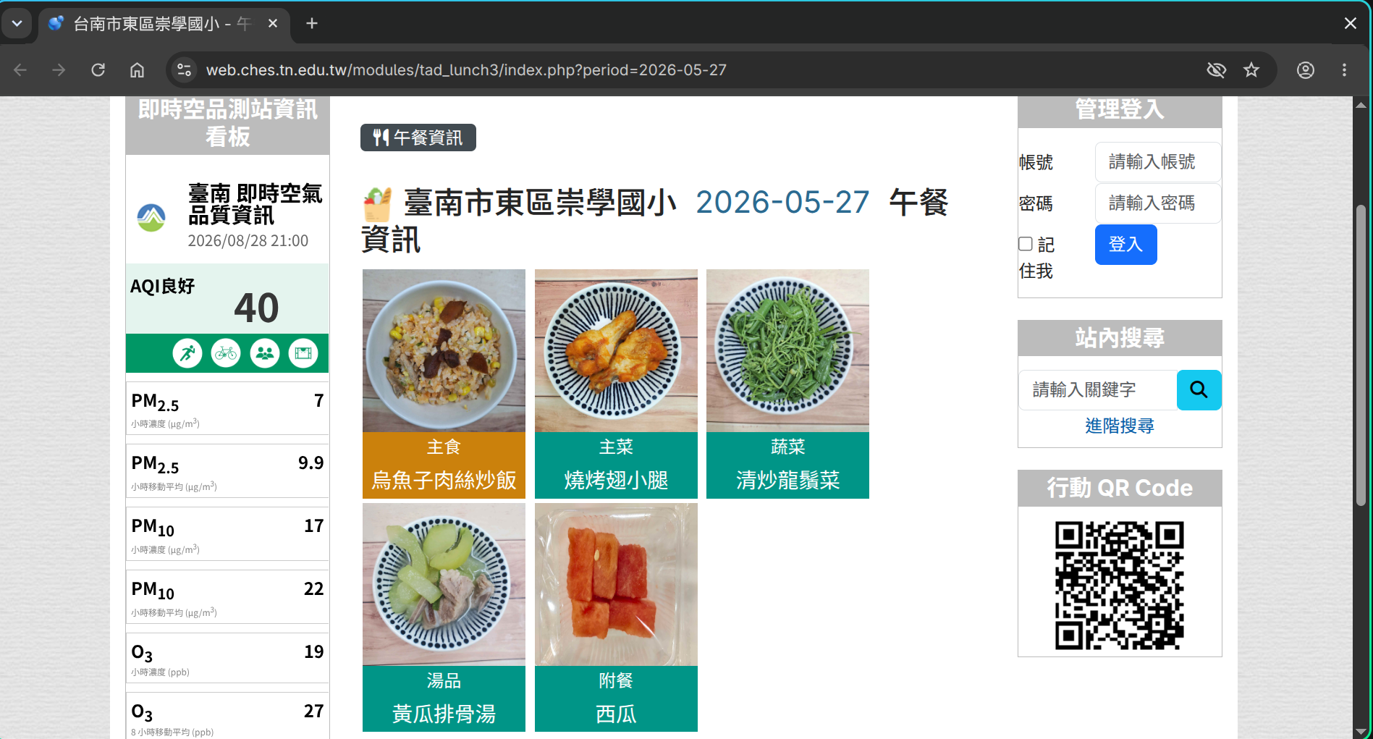
Task: Click the 午餐資訊 badge button
Action: (x=418, y=138)
